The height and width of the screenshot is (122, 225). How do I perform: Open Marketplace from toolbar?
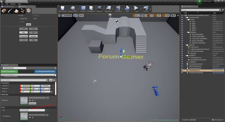coord(91,9)
